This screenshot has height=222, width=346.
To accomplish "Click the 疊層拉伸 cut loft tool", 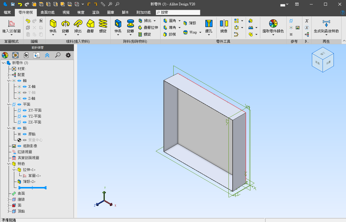I will pos(148,28).
